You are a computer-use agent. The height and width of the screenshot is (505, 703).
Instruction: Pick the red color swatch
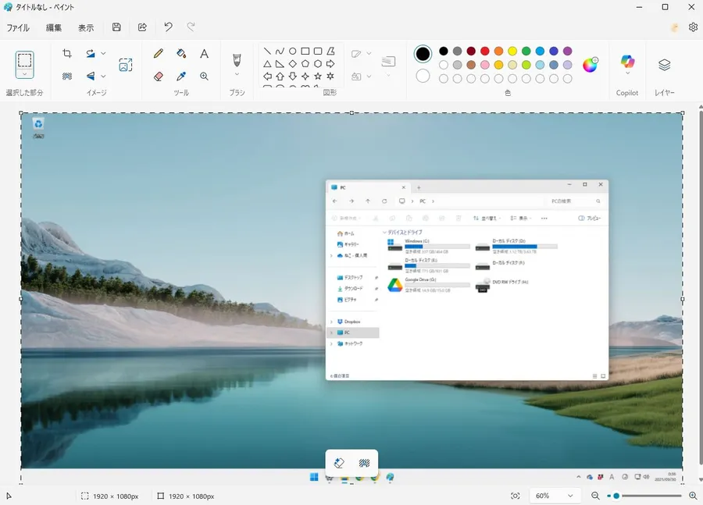484,52
